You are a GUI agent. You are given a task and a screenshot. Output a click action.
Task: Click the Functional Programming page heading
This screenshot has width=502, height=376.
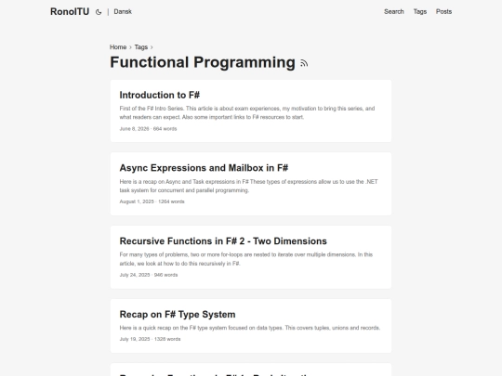coord(203,62)
